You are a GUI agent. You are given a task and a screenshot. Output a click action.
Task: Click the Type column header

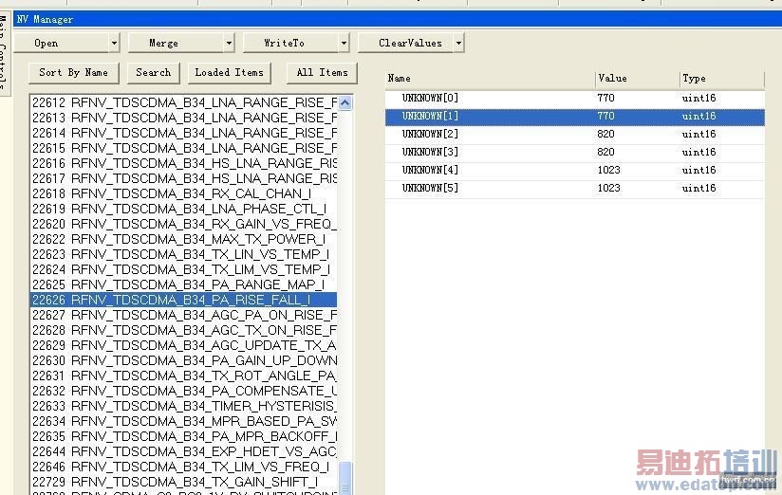point(722,79)
